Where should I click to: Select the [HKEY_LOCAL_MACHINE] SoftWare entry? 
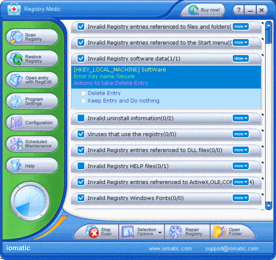pos(120,70)
